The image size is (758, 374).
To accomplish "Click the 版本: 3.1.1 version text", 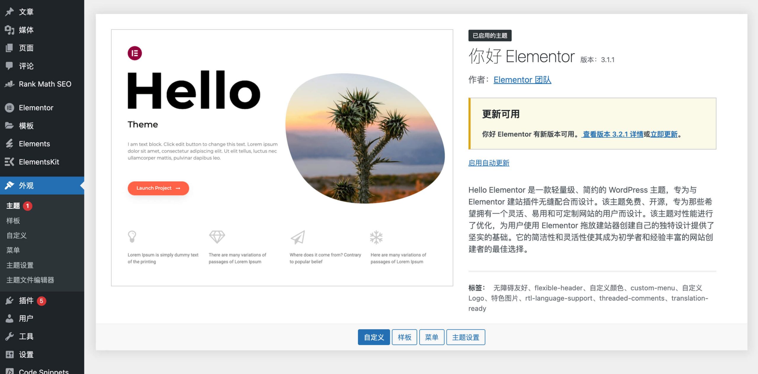I will 597,60.
